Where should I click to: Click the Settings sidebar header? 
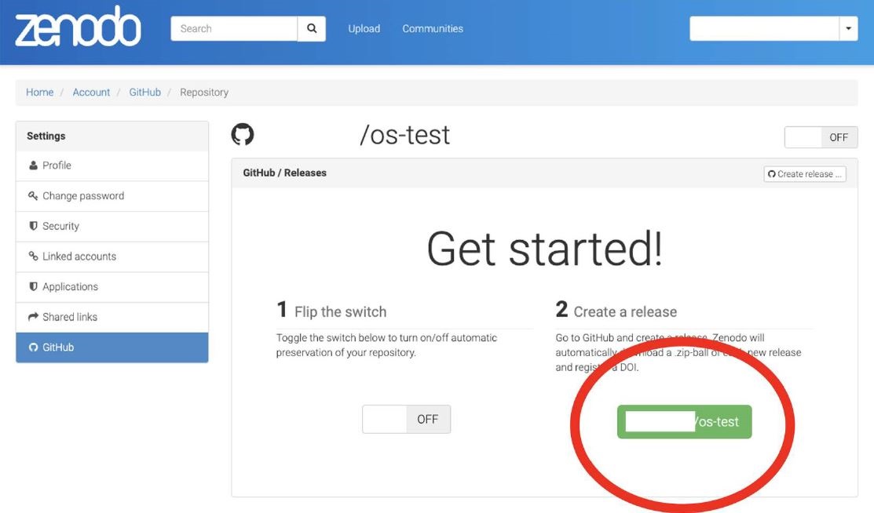pos(112,136)
